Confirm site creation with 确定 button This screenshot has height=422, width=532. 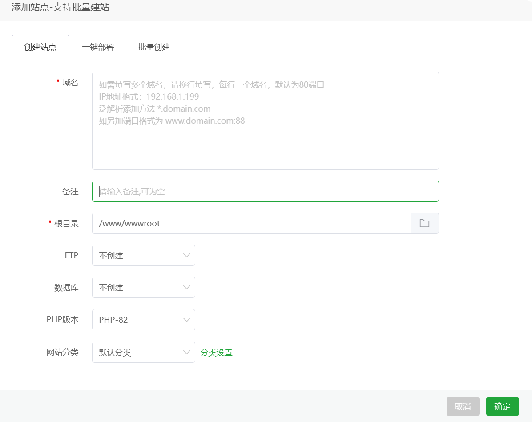point(503,406)
